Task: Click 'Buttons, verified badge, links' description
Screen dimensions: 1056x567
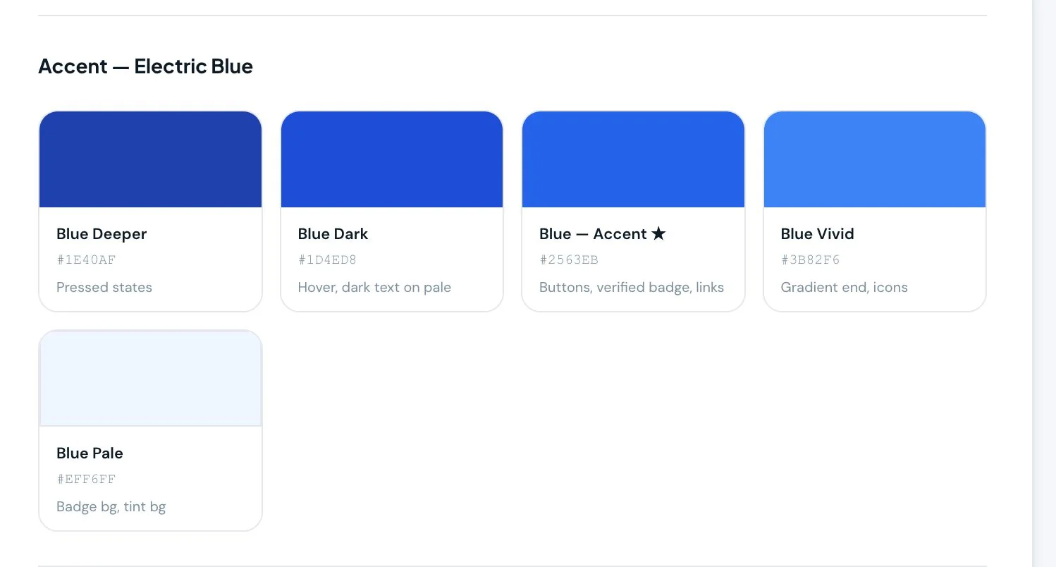Action: 632,288
